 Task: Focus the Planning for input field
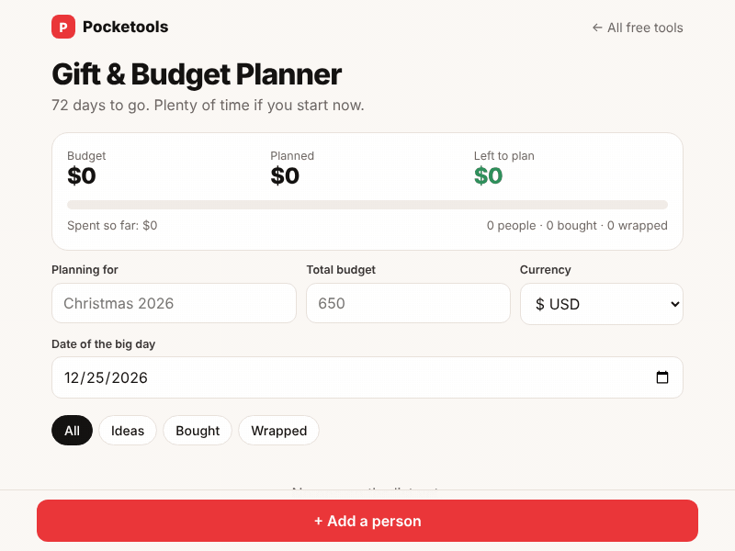(174, 303)
